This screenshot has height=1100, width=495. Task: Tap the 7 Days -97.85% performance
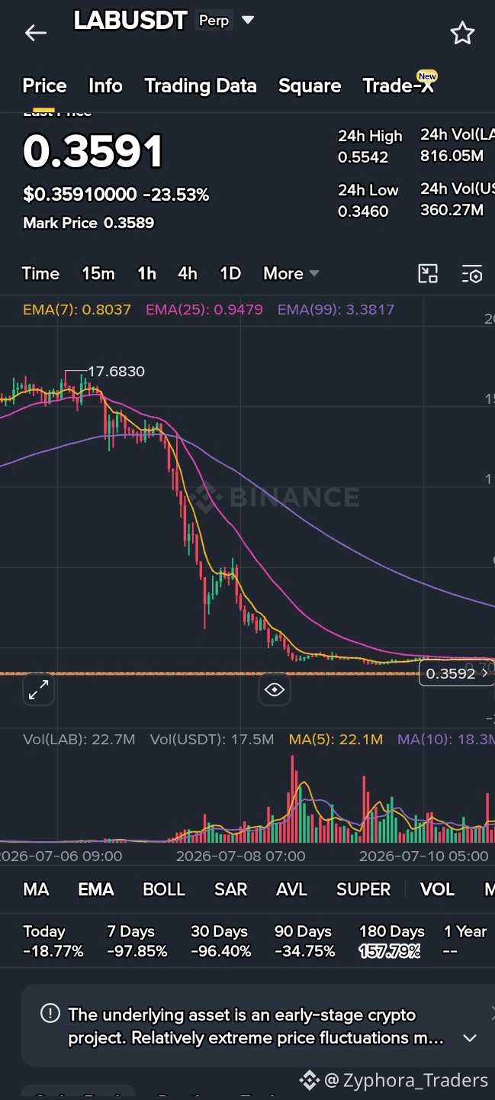[x=137, y=941]
